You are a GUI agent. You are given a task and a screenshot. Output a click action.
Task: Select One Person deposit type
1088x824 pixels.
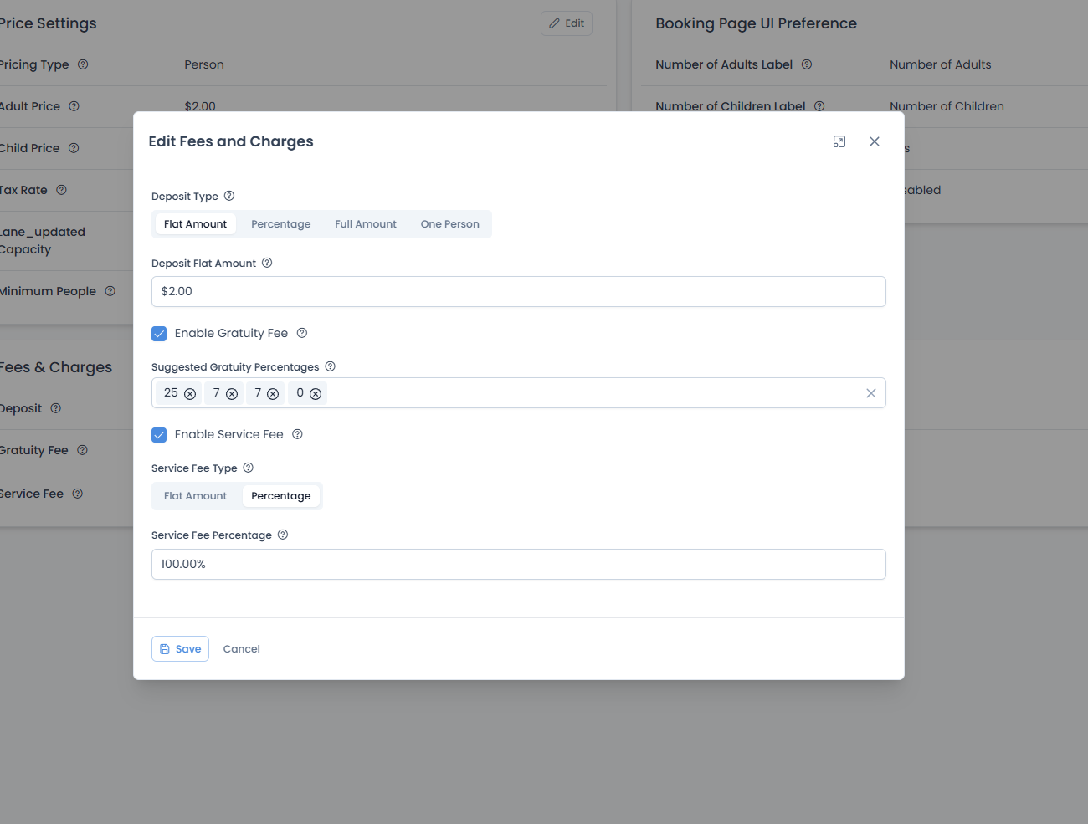pyautogui.click(x=450, y=224)
